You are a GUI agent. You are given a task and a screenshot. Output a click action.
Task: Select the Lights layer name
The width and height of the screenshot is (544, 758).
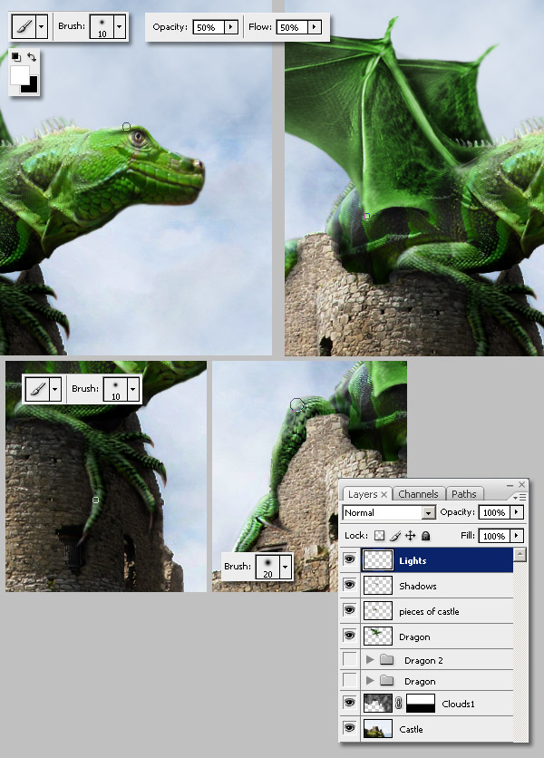413,560
